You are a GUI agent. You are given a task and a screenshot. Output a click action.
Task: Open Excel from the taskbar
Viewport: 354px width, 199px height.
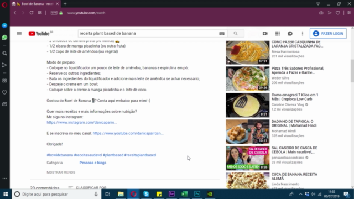pos(184,194)
